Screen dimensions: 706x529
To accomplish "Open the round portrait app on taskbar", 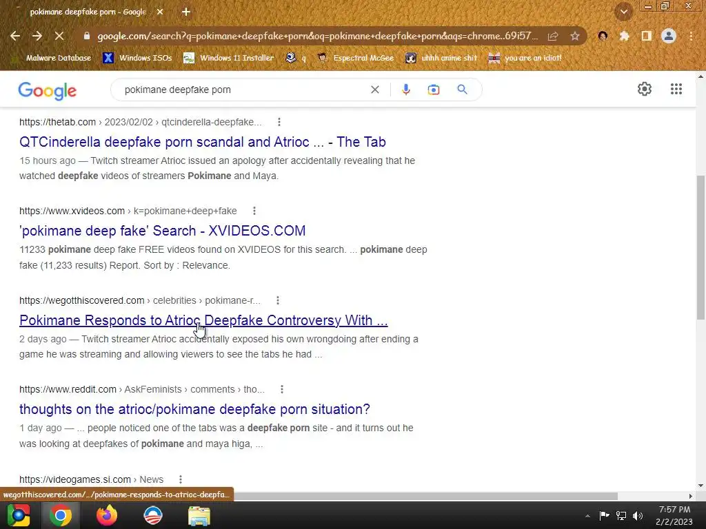I will pyautogui.click(x=153, y=515).
